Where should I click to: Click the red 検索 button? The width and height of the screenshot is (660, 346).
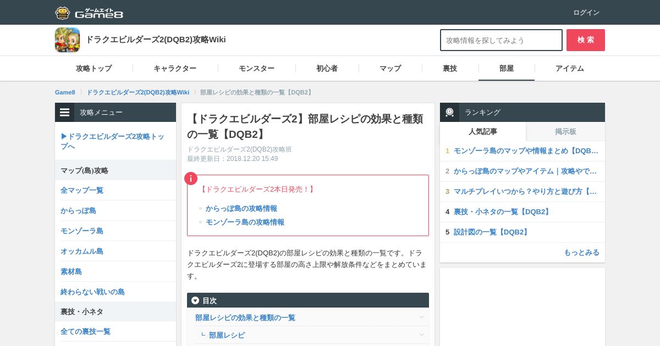(x=586, y=40)
